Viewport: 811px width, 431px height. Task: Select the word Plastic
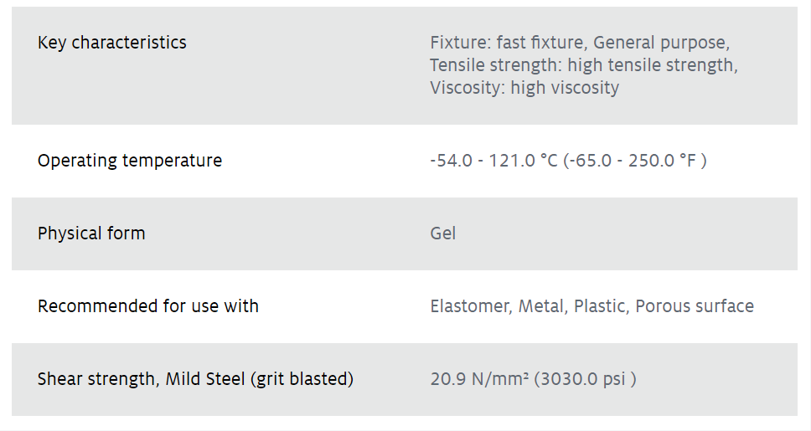coord(599,306)
